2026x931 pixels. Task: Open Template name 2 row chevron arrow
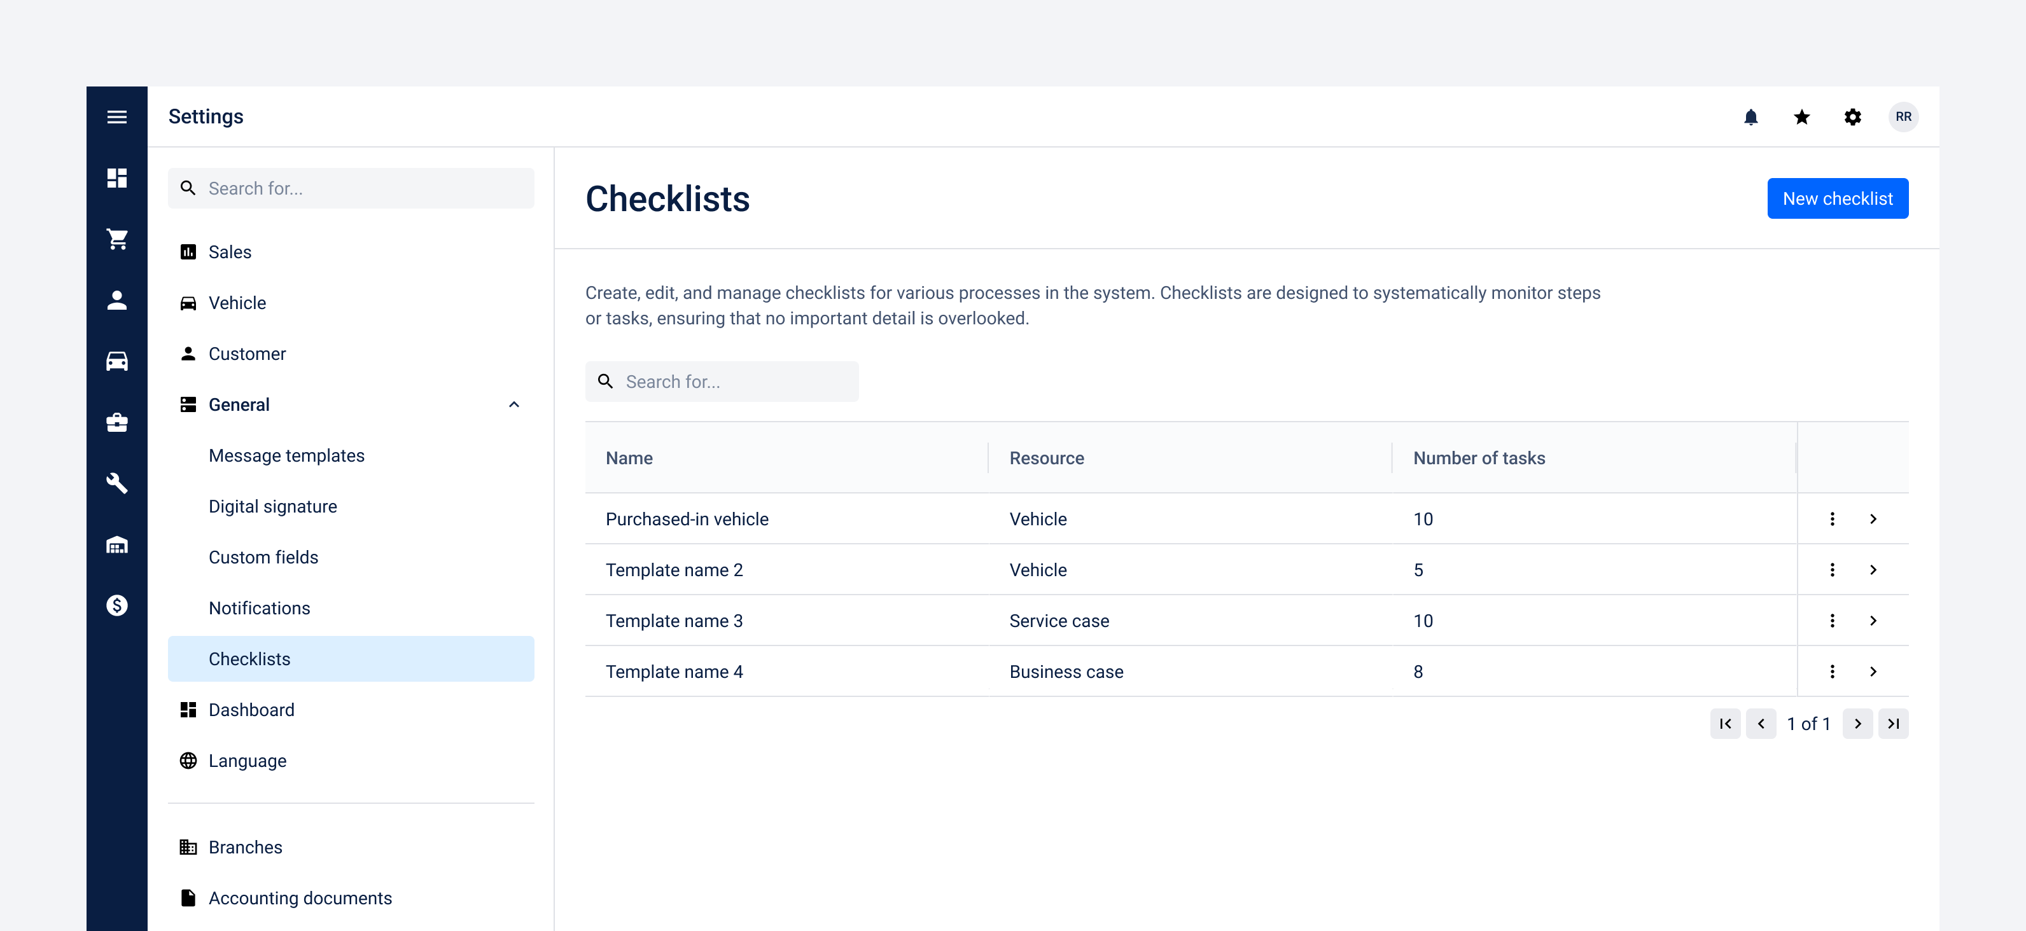click(x=1873, y=570)
